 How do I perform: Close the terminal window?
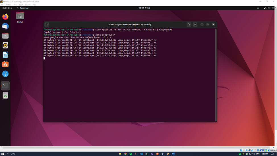point(213,24)
